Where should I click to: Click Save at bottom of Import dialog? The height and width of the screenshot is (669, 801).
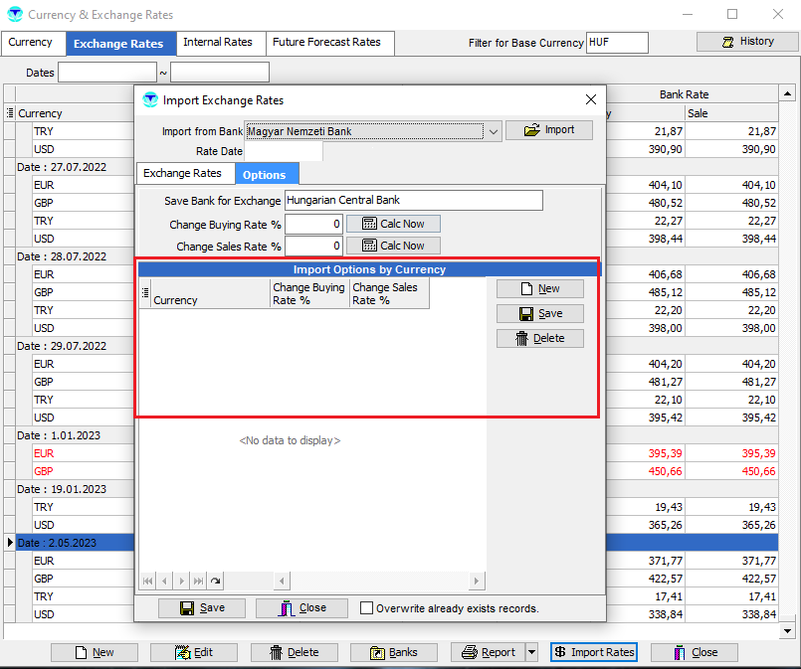coord(202,608)
